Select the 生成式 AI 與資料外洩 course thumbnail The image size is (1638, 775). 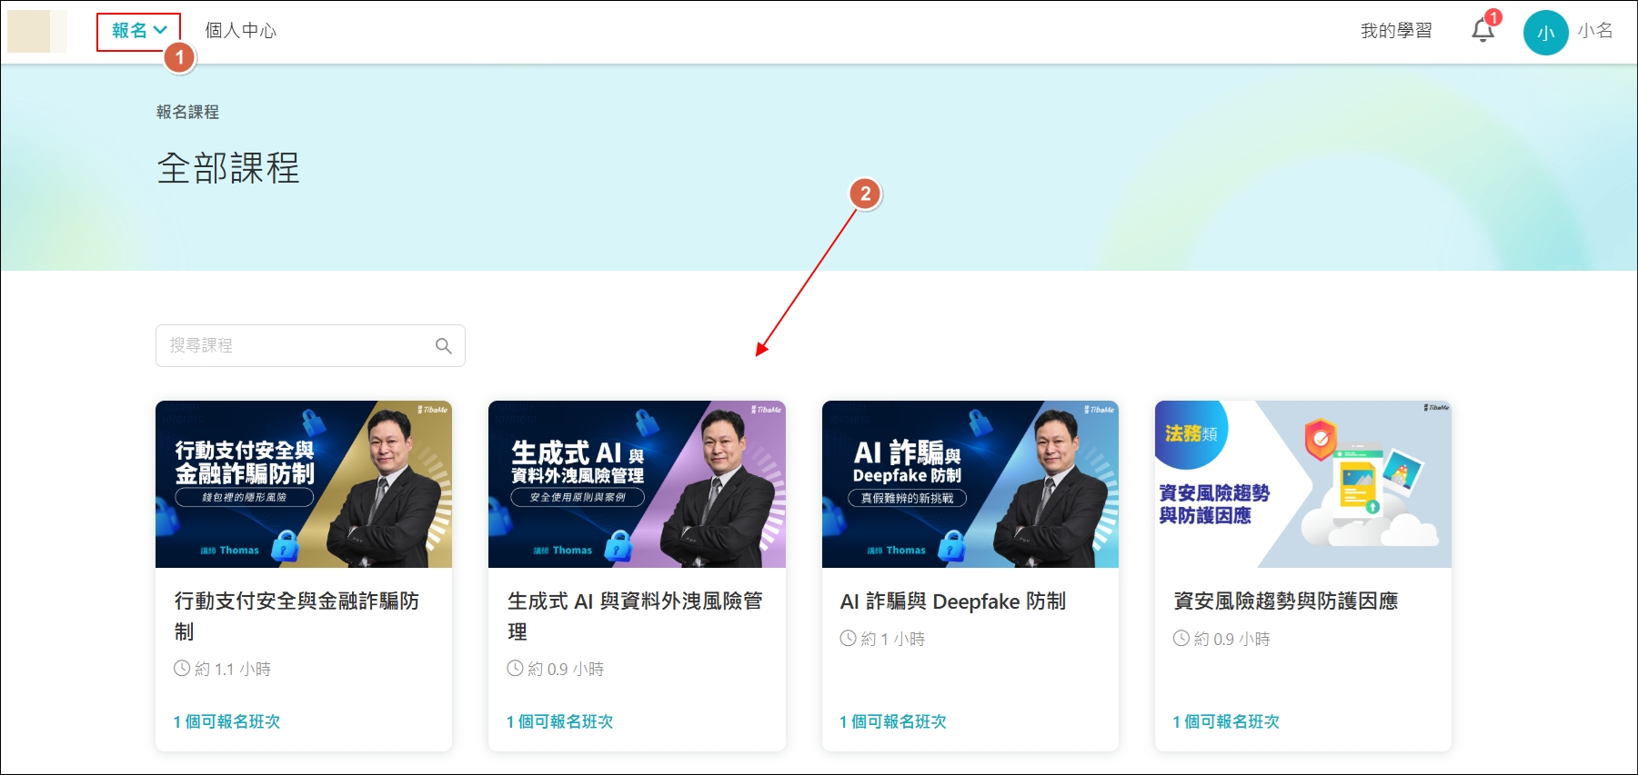[x=637, y=484]
